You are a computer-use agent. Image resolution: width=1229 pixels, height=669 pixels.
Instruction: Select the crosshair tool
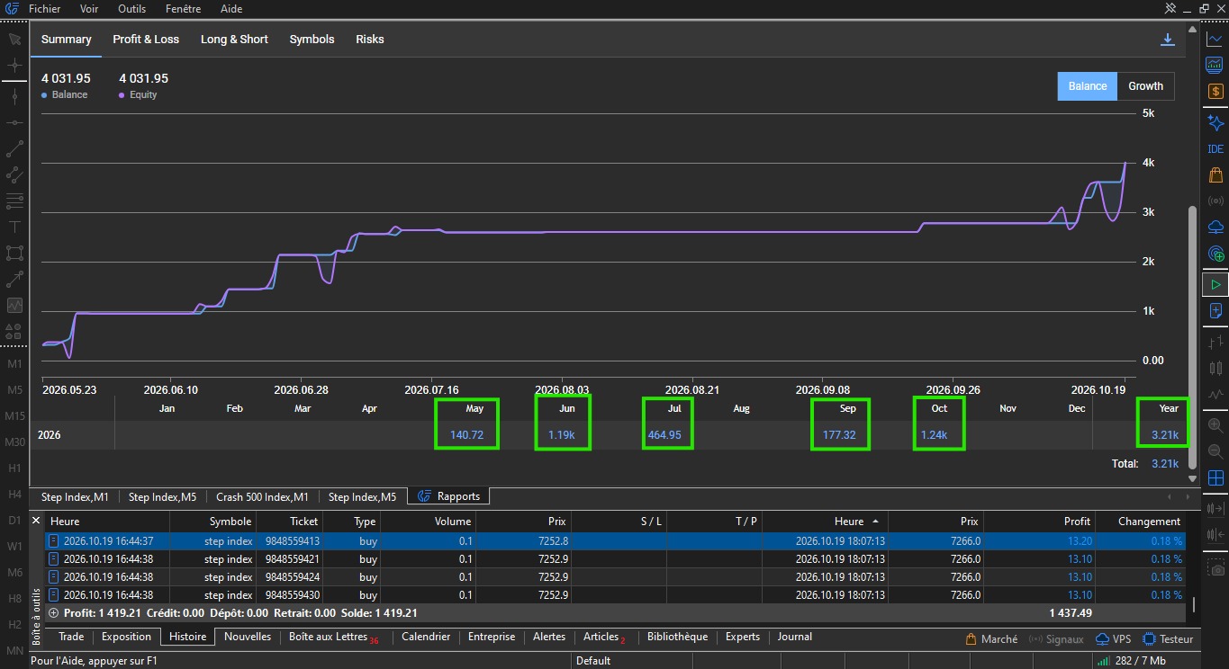coord(14,66)
